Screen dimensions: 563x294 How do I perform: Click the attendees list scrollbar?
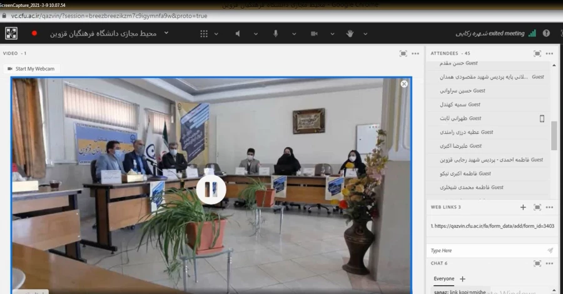554,134
